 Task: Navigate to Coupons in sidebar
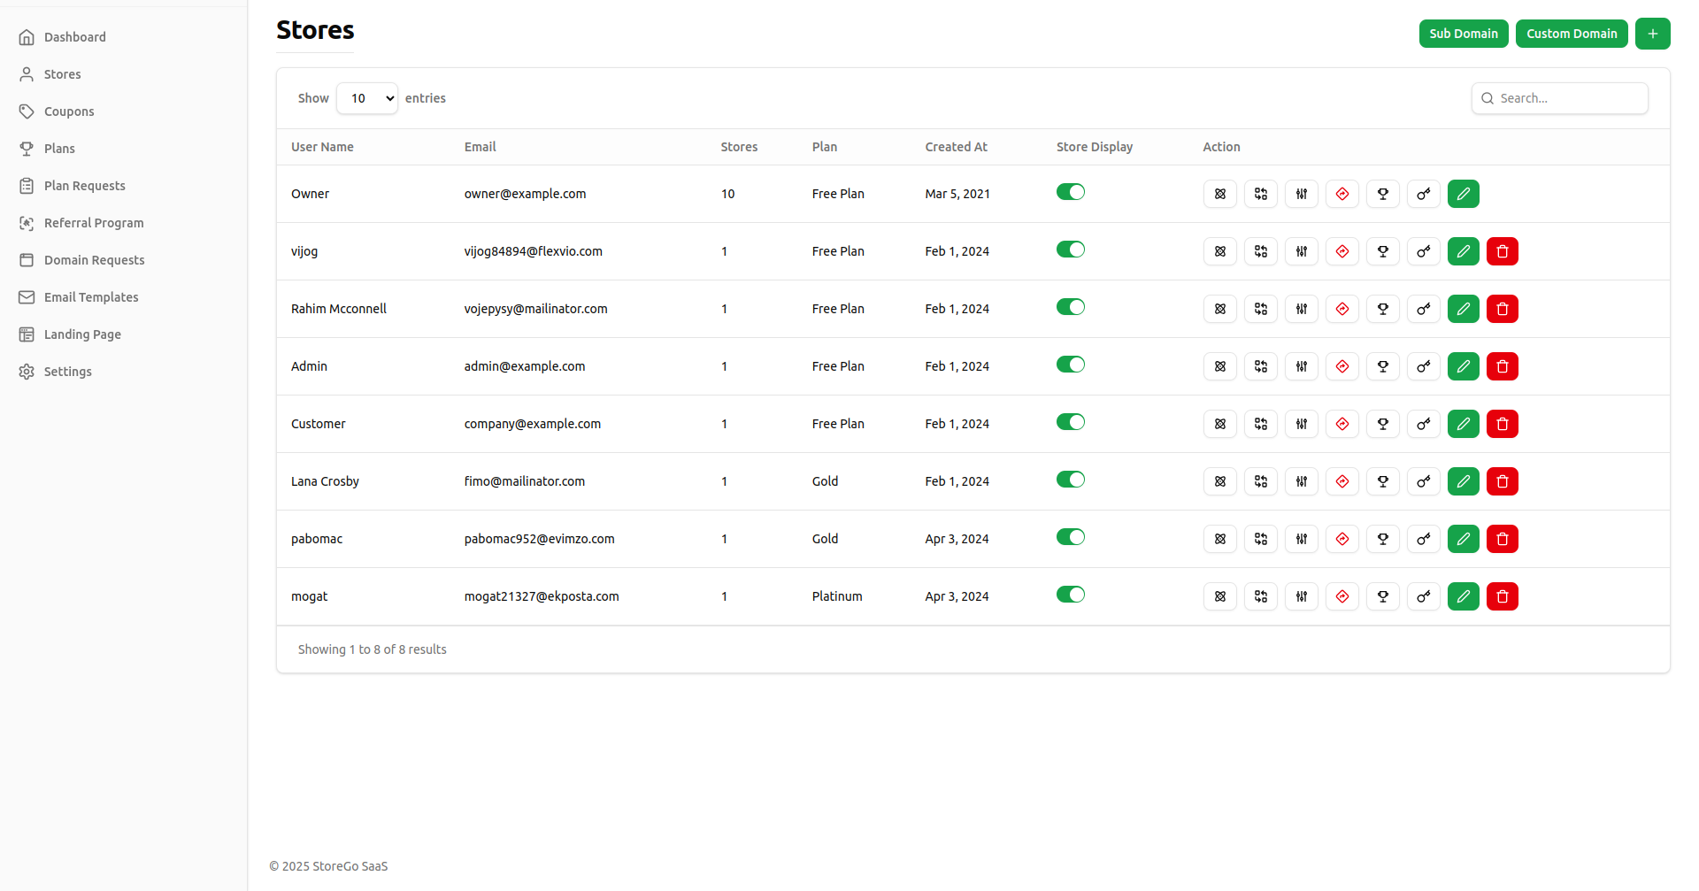pos(69,111)
